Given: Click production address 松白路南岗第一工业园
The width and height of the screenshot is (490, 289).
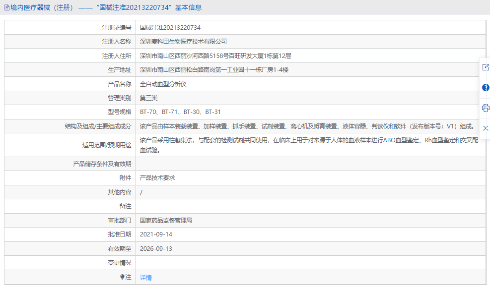Looking at the screenshot, I should (x=213, y=70).
